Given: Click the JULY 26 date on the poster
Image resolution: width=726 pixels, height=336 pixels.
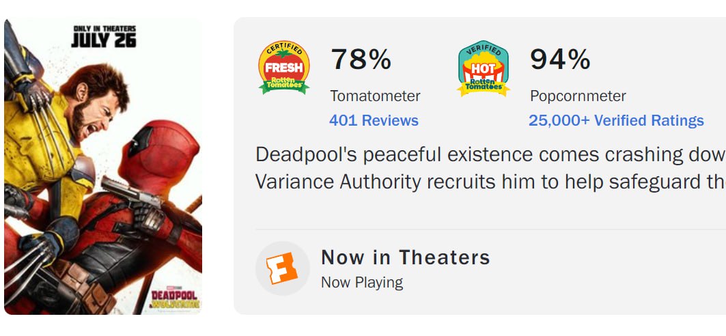Looking at the screenshot, I should tap(104, 40).
